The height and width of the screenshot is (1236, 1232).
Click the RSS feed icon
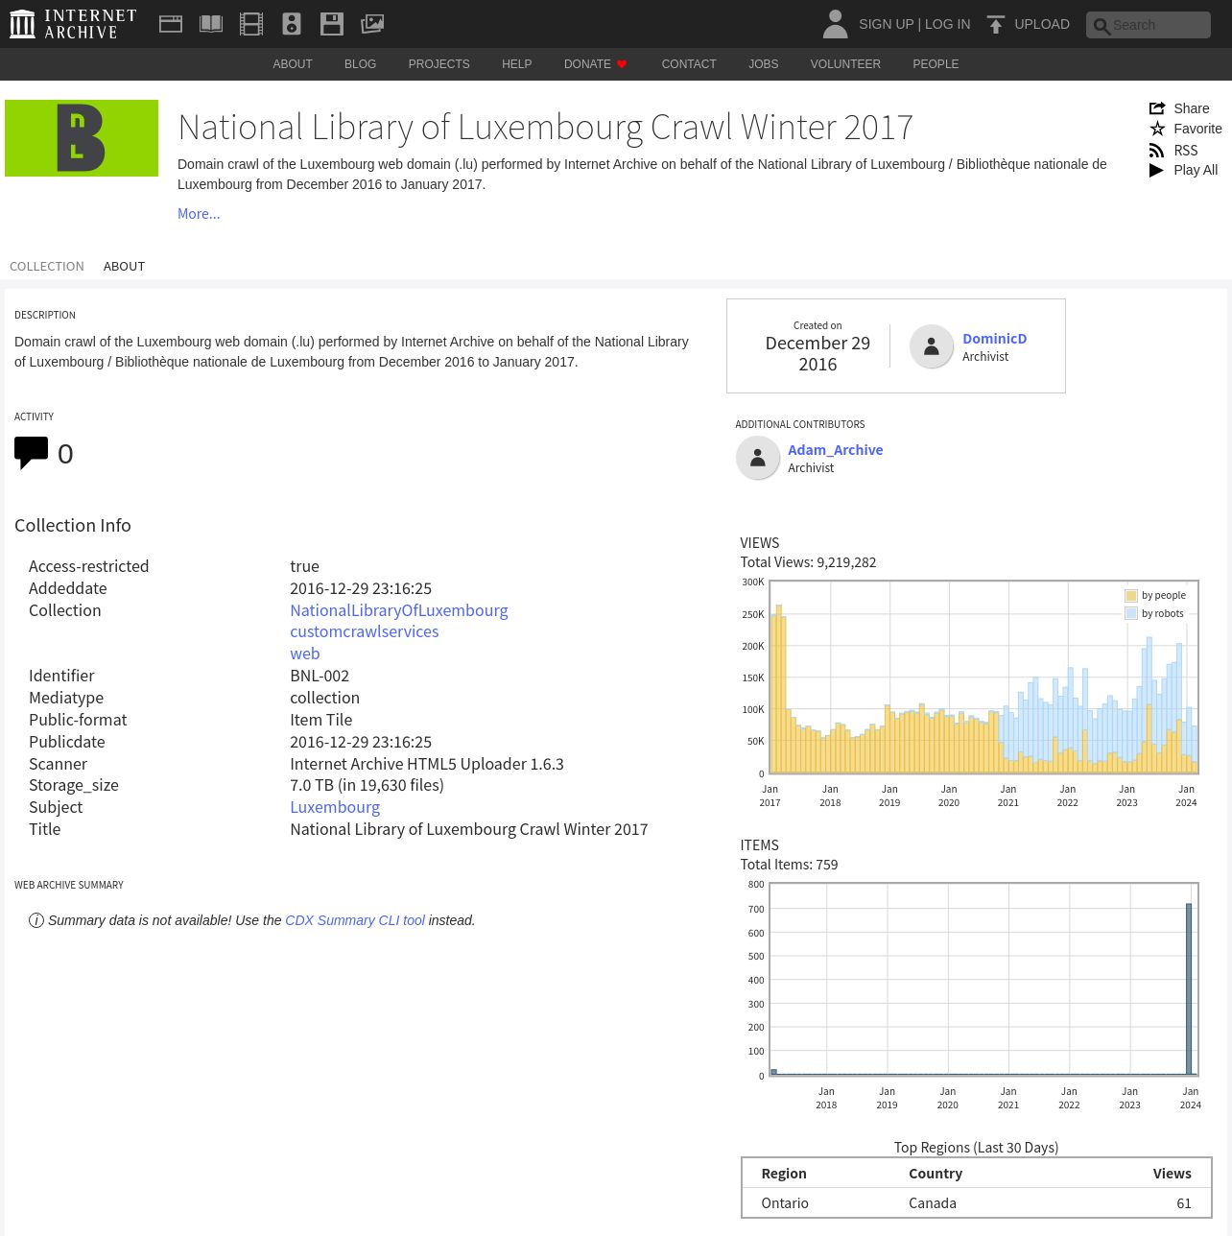(x=1157, y=150)
